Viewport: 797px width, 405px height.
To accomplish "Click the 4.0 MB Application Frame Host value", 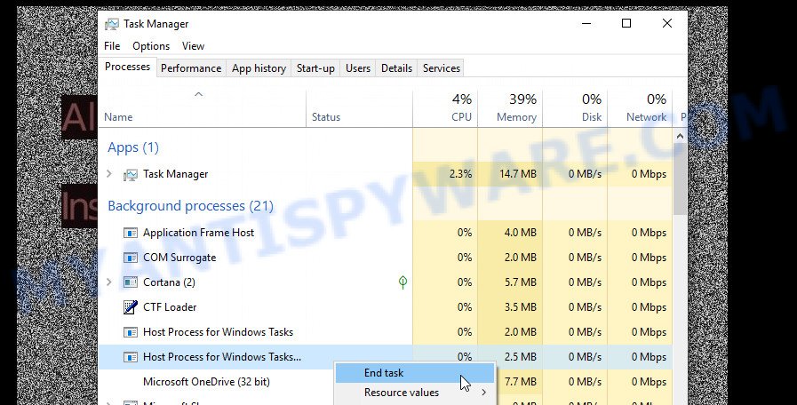I will (521, 233).
